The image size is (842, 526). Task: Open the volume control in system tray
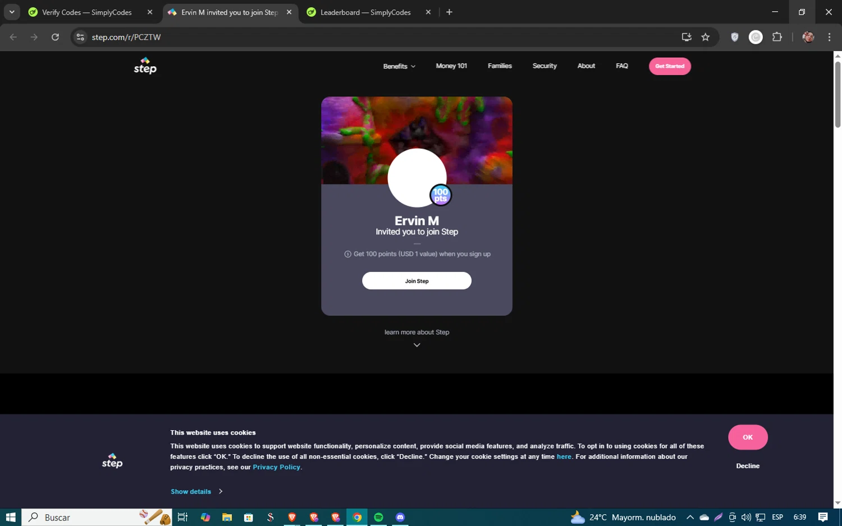[x=746, y=517]
